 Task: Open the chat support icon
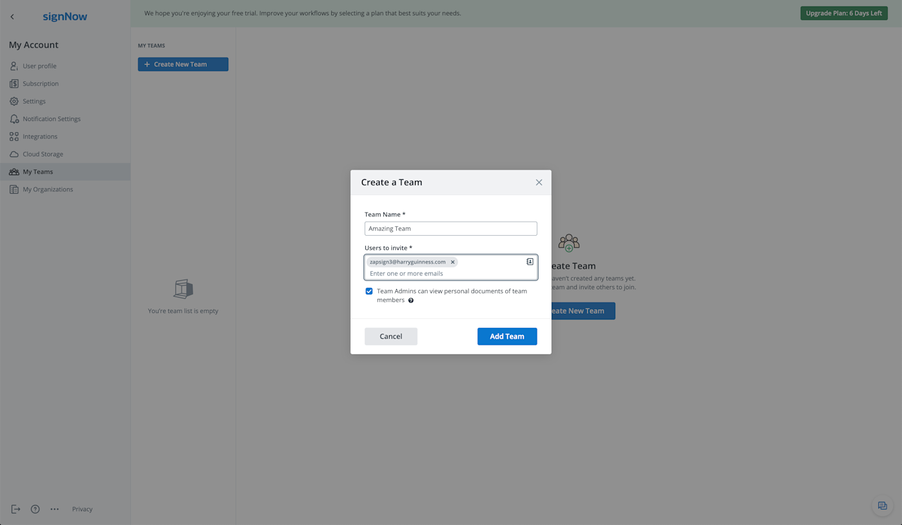pyautogui.click(x=882, y=506)
